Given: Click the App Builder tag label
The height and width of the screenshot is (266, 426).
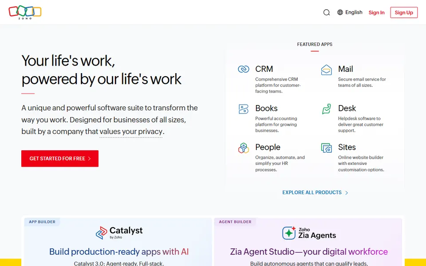Looking at the screenshot, I should click(42, 222).
